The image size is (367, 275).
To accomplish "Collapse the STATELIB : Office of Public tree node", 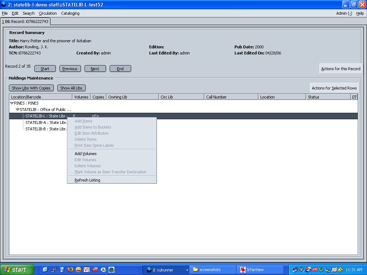I will point(18,110).
